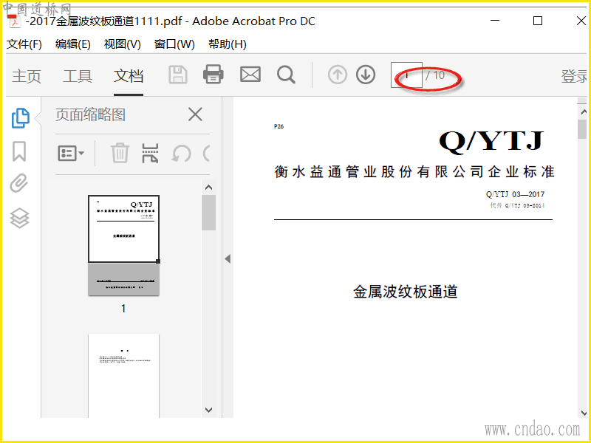Viewport: 591px width, 443px height.
Task: Click the Q/YTJ 03—2017 standard number
Action: pos(515,194)
